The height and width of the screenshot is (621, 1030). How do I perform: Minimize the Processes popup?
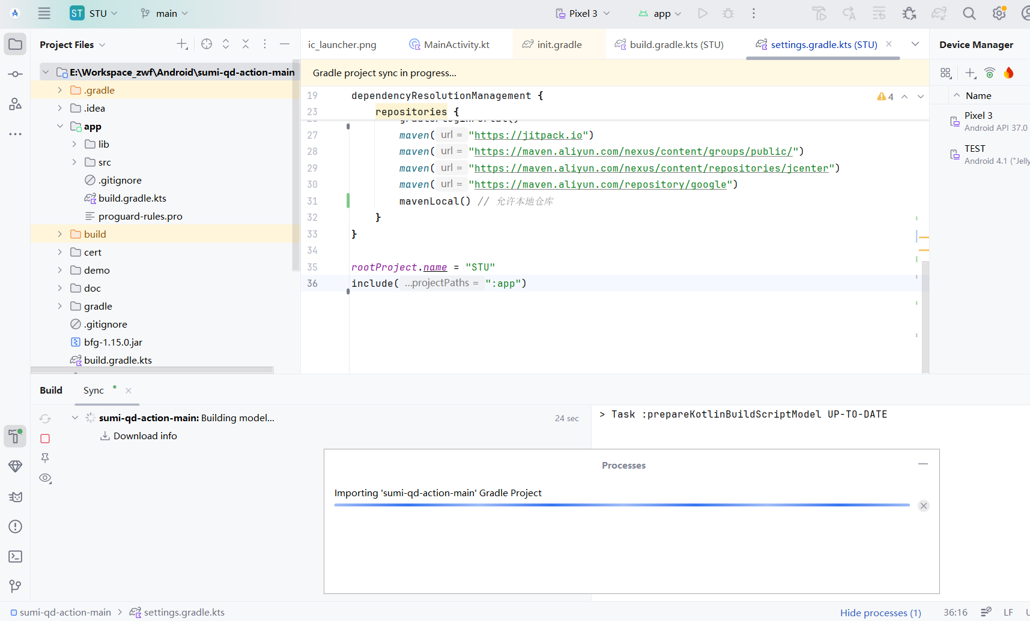[x=923, y=464]
